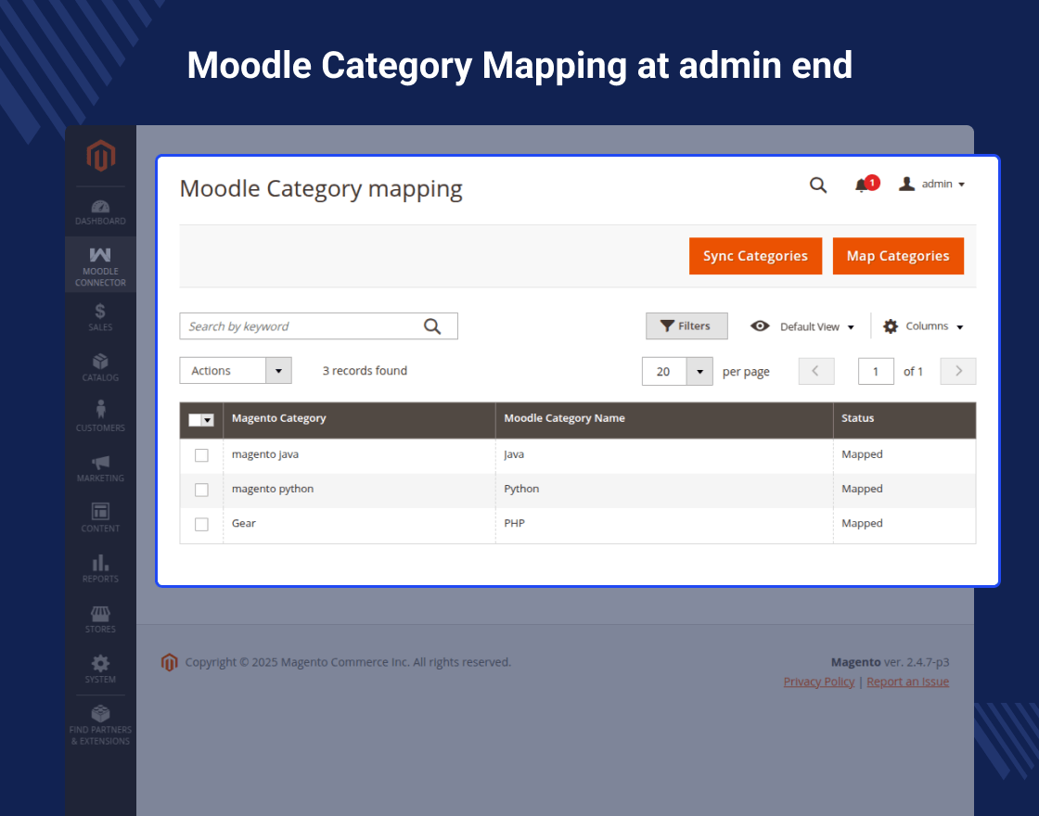Open the Catalog sidebar menu
Viewport: 1039px width, 816px height.
pyautogui.click(x=100, y=367)
